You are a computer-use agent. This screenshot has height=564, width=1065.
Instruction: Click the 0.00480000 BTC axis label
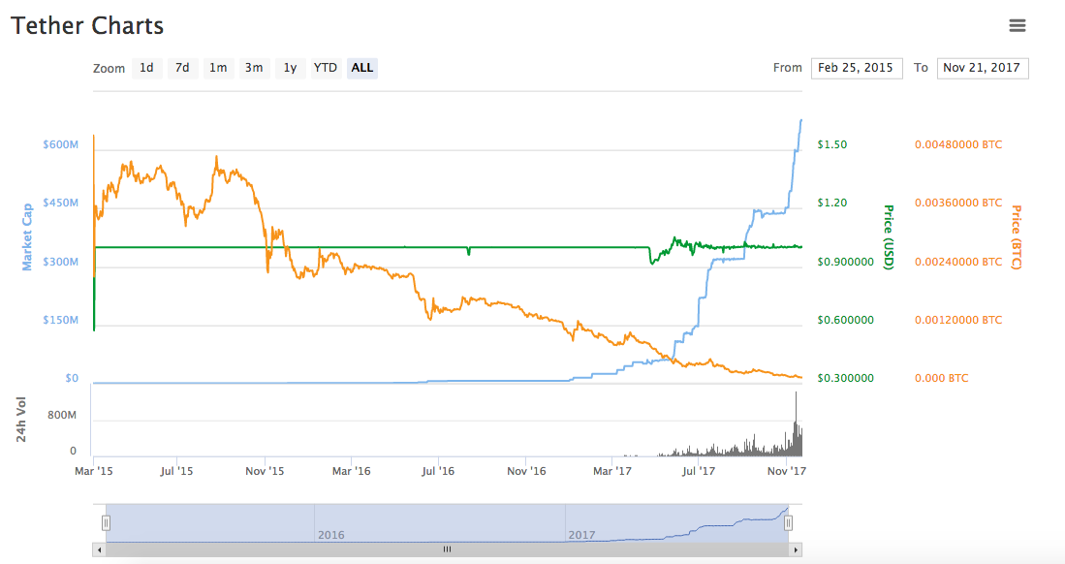pyautogui.click(x=958, y=144)
